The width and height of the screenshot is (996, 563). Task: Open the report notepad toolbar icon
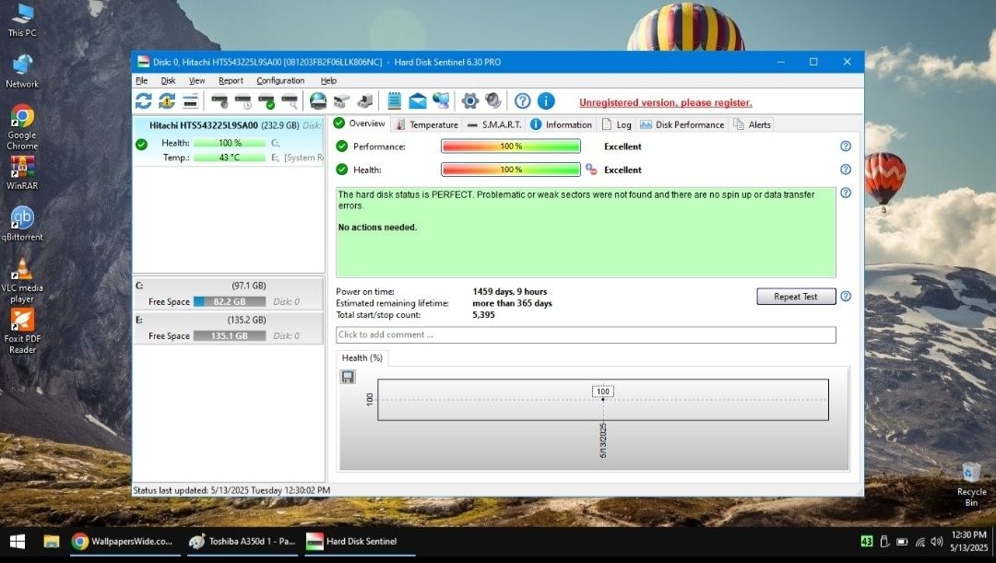[x=395, y=101]
